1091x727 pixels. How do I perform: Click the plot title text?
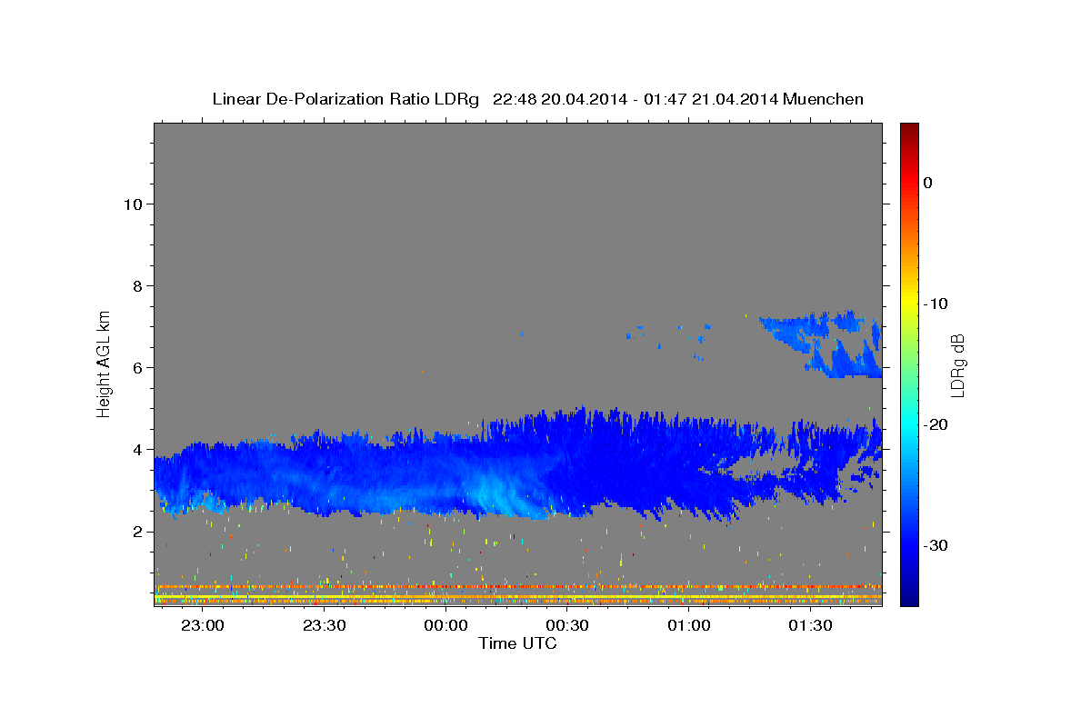point(537,99)
